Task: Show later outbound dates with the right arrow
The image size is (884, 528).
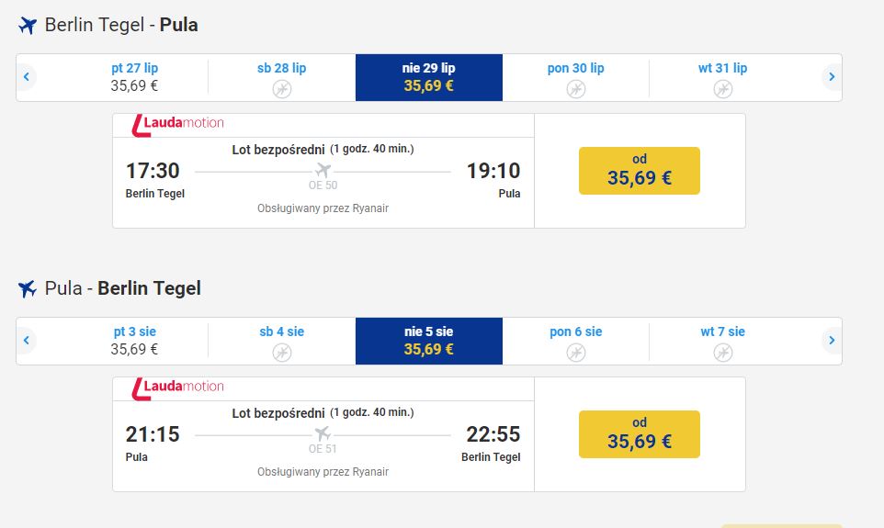Action: pos(832,77)
